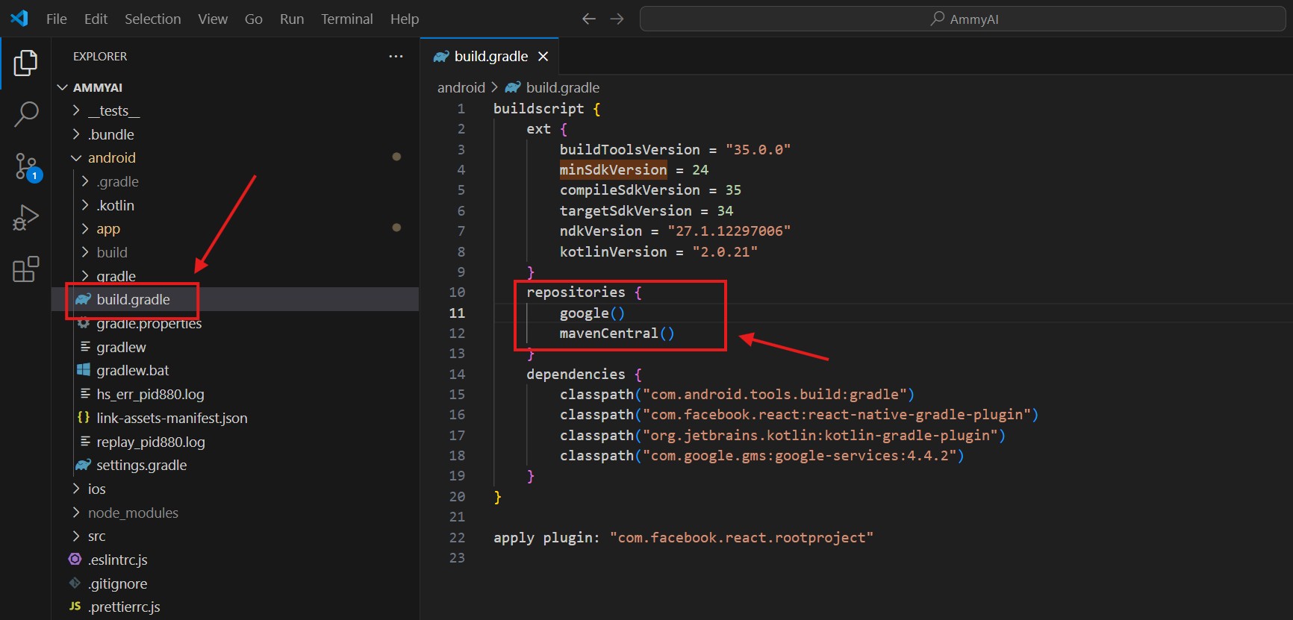Screen dimensions: 1293x620
Task: Collapse the android folder
Action: [111, 158]
